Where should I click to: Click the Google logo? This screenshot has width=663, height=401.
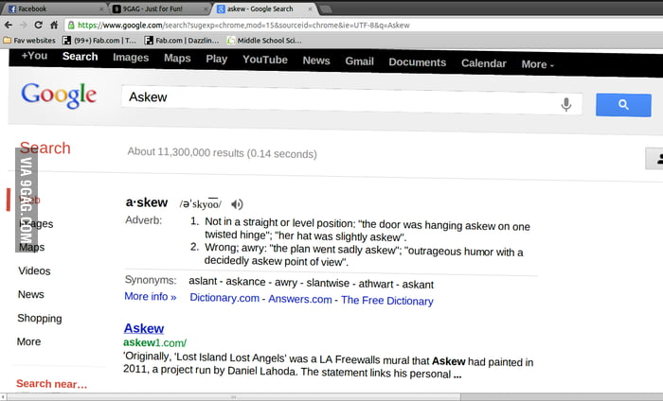tap(59, 95)
